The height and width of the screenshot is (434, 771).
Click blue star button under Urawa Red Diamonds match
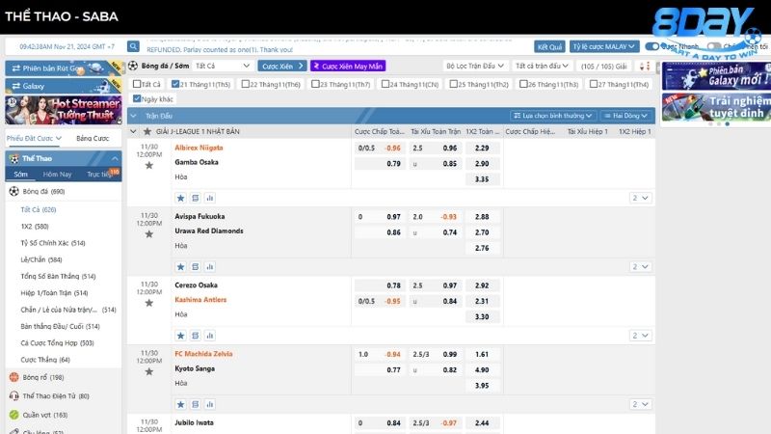click(180, 267)
